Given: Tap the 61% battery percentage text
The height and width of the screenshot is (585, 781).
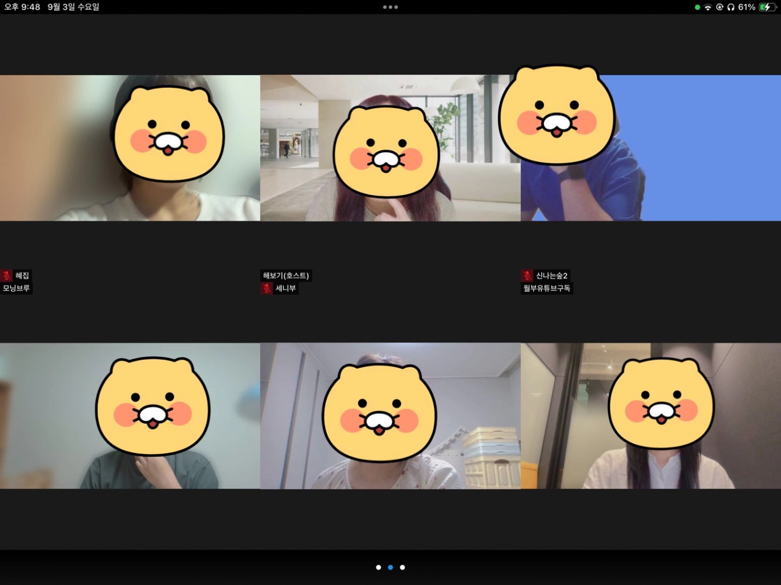Looking at the screenshot, I should click(747, 7).
